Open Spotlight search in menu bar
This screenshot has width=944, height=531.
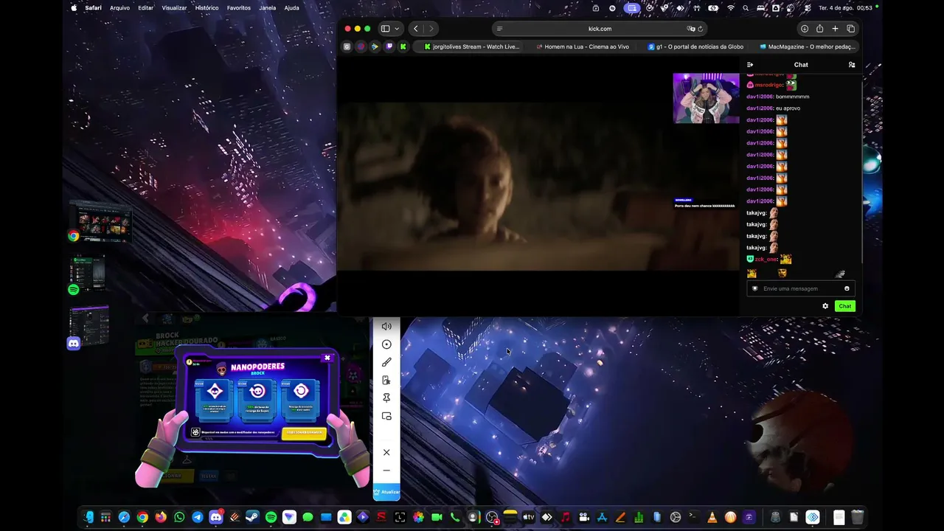coord(746,8)
